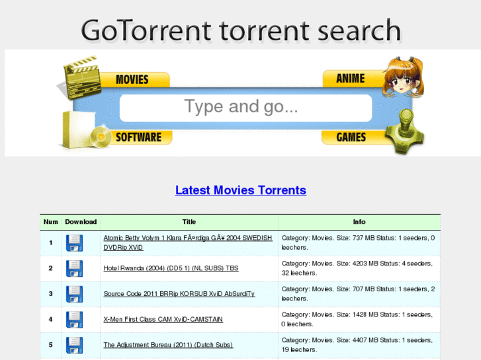Screen dimensions: 481x360
Task: Open The Adjustment Bureau (2011) torrent link
Action: (x=168, y=345)
